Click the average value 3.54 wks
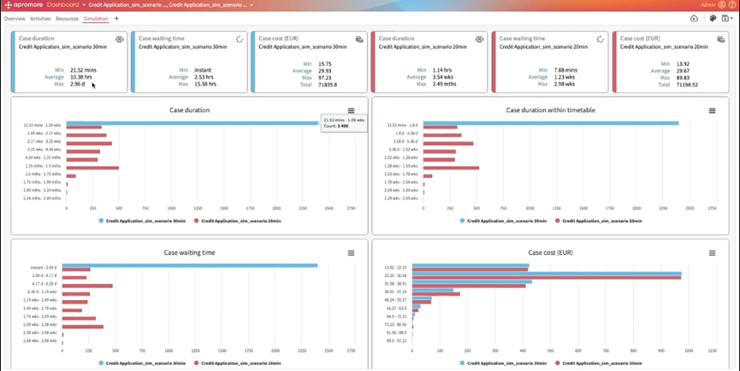This screenshot has width=740, height=371. coord(442,77)
